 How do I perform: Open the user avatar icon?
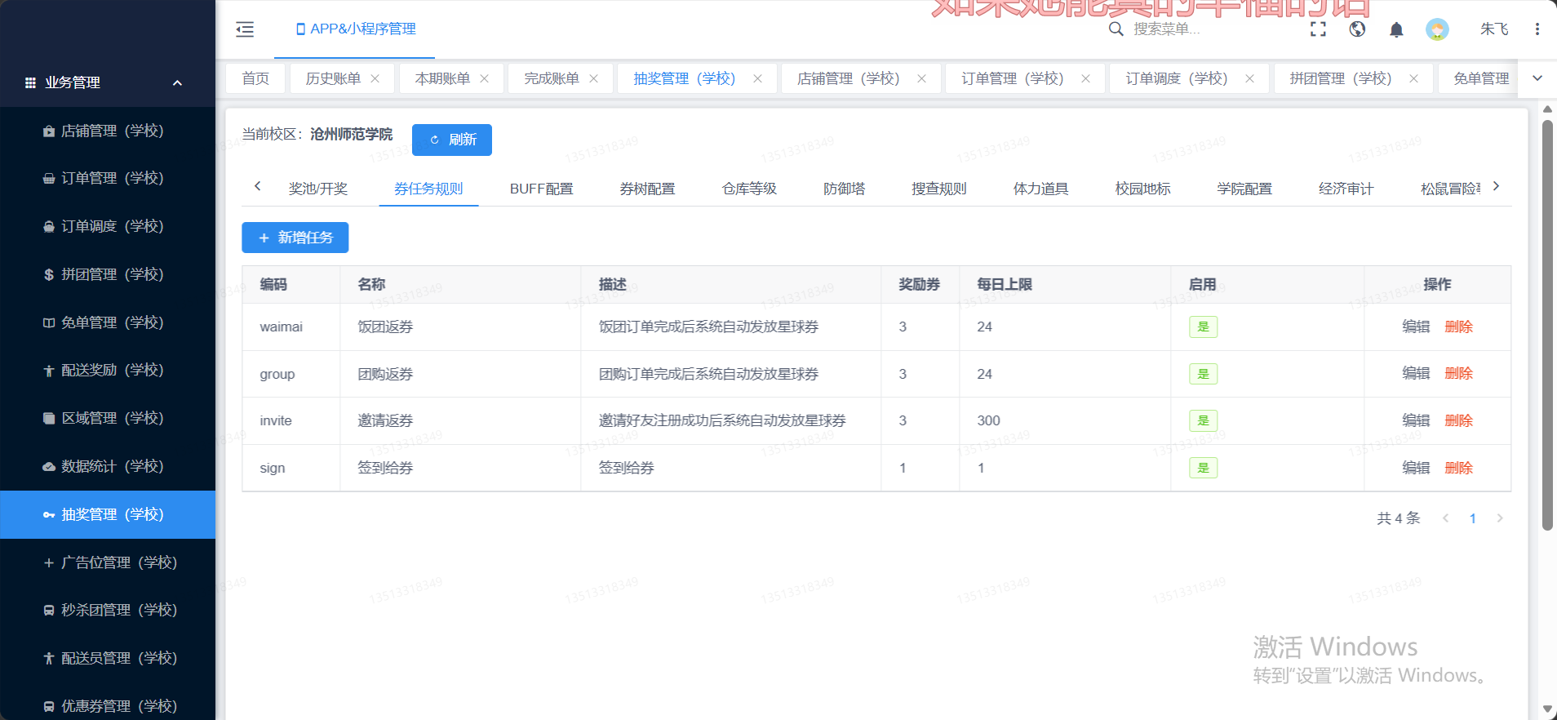pyautogui.click(x=1437, y=29)
